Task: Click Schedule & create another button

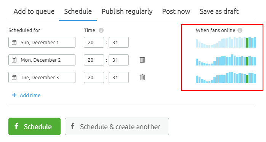Action: pos(117,126)
